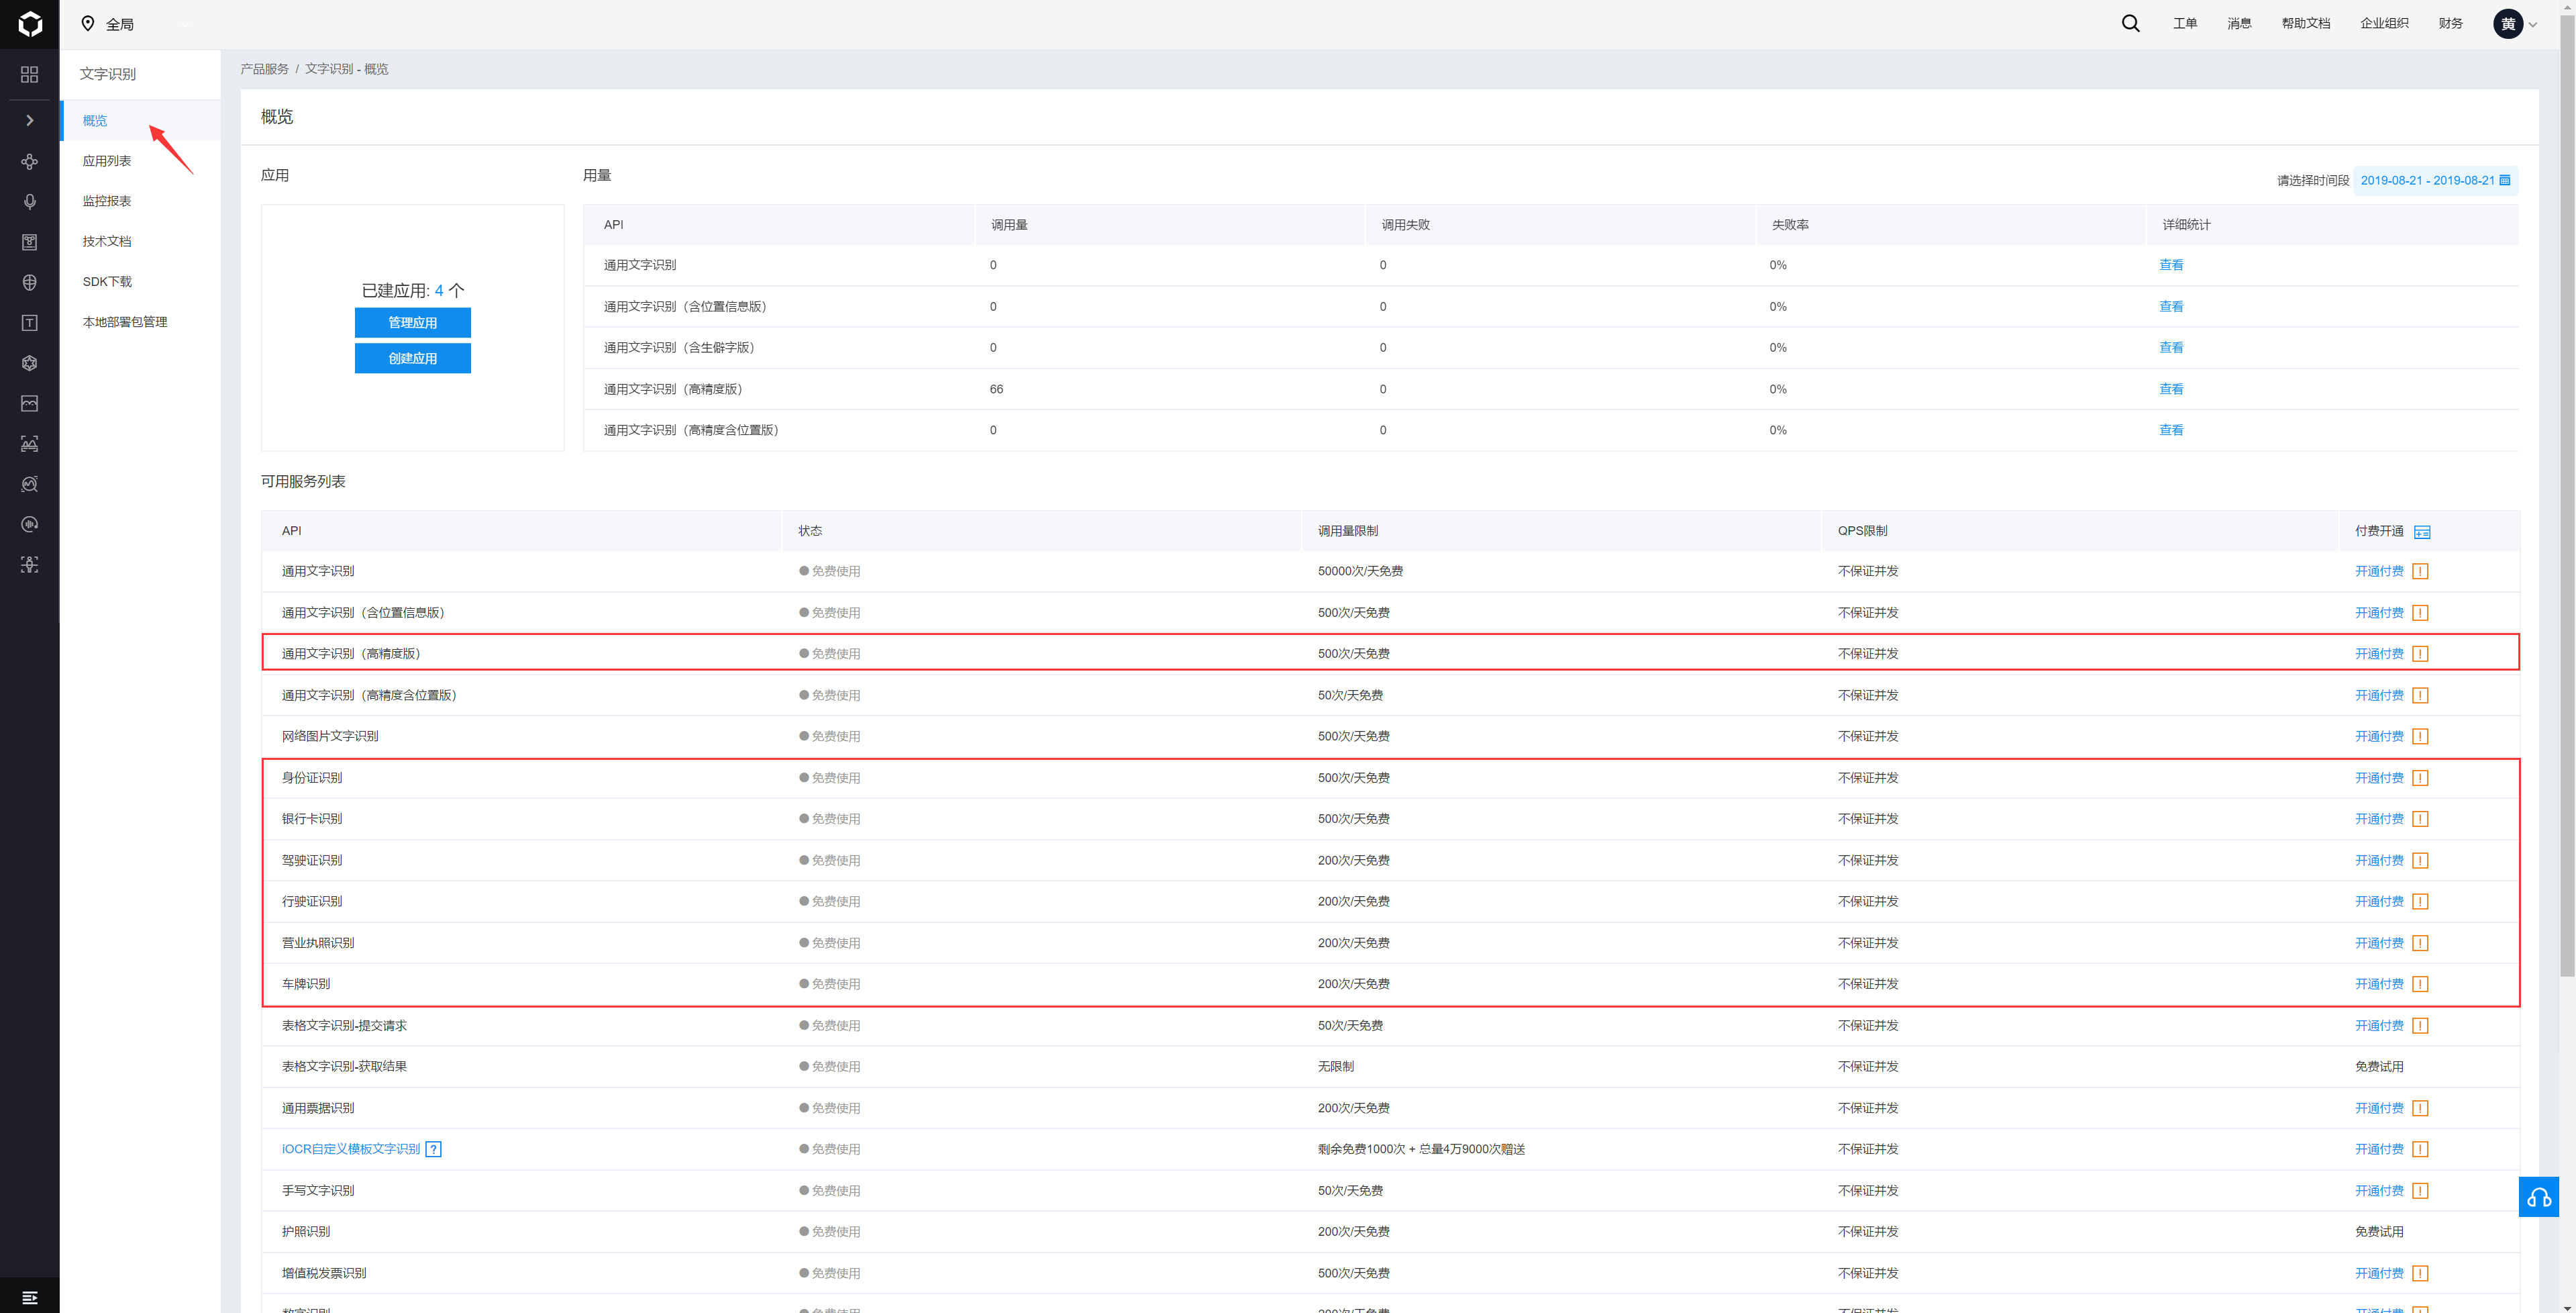Click 无限制 quota in 表格文字识别-获取结果 row
This screenshot has width=2576, height=1313.
click(1335, 1067)
